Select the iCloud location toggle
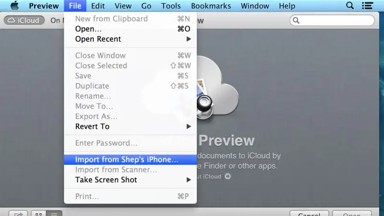 24,20
